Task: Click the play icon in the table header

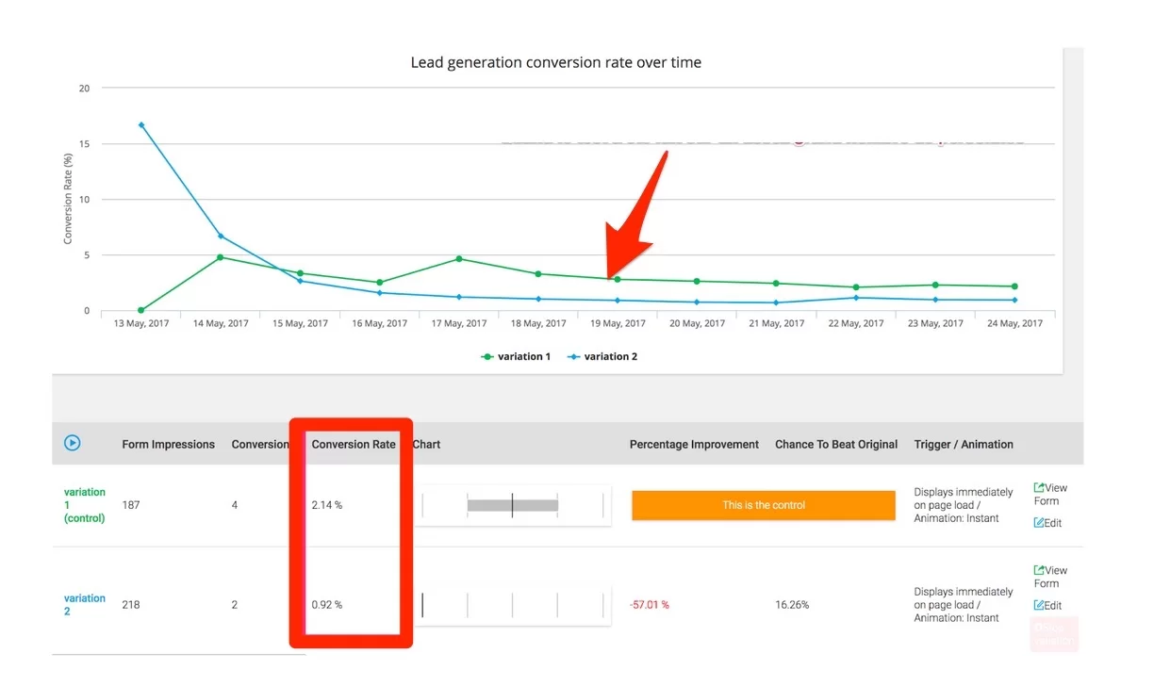Action: (x=72, y=443)
